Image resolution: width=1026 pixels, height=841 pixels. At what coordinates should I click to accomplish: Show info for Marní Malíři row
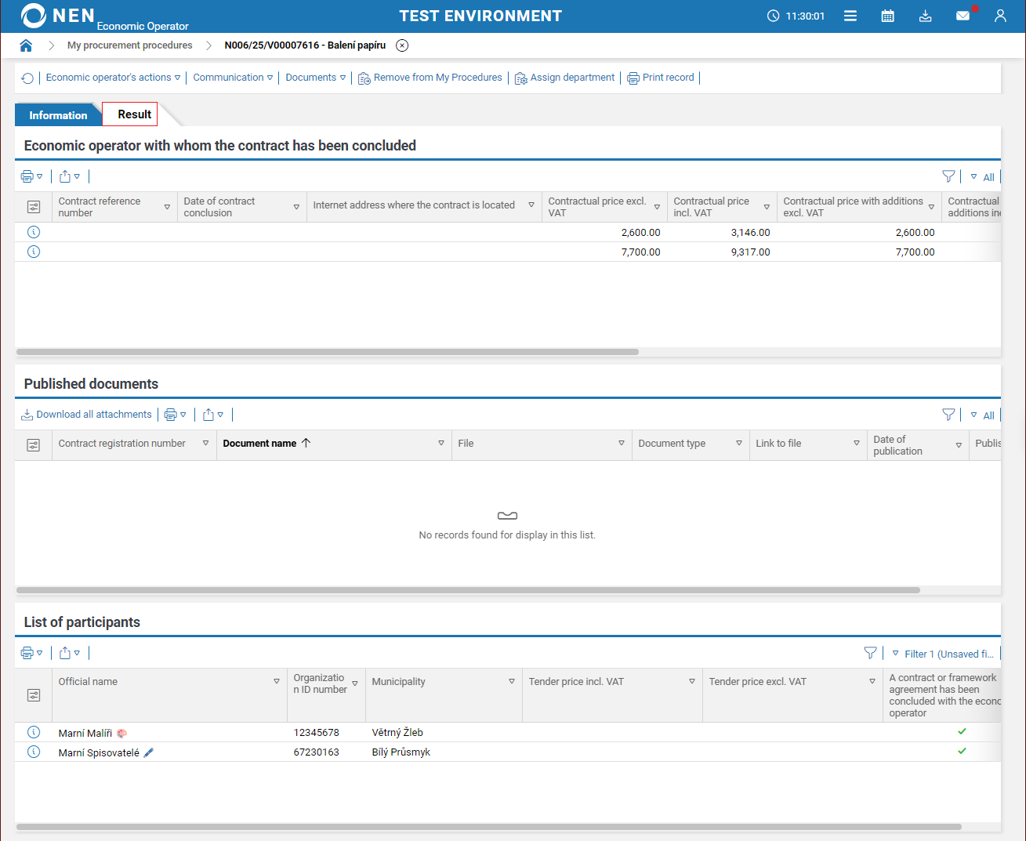[34, 732]
